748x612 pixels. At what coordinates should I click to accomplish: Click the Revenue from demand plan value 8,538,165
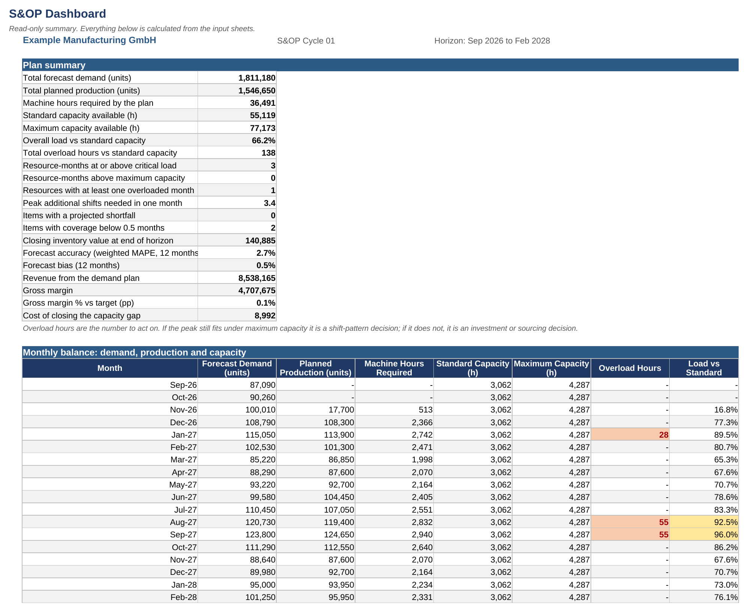(x=237, y=278)
